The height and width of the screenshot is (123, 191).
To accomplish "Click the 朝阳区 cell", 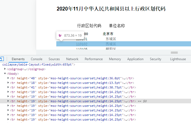I will tap(111, 49).
